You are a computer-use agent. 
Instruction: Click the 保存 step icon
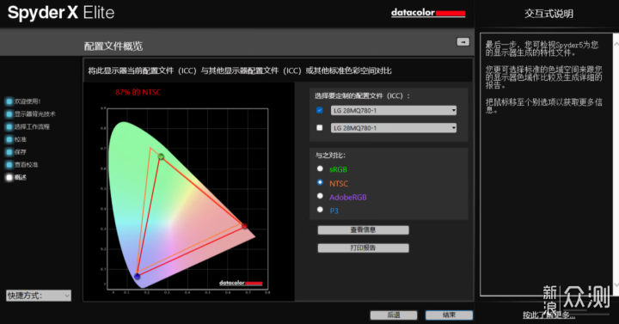point(9,152)
